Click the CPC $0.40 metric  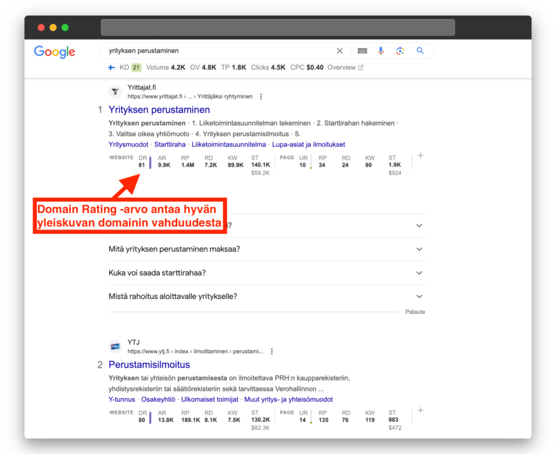click(x=307, y=67)
